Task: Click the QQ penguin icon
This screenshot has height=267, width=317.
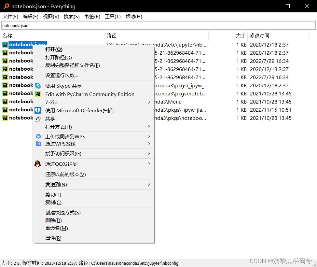Action: click(x=38, y=164)
